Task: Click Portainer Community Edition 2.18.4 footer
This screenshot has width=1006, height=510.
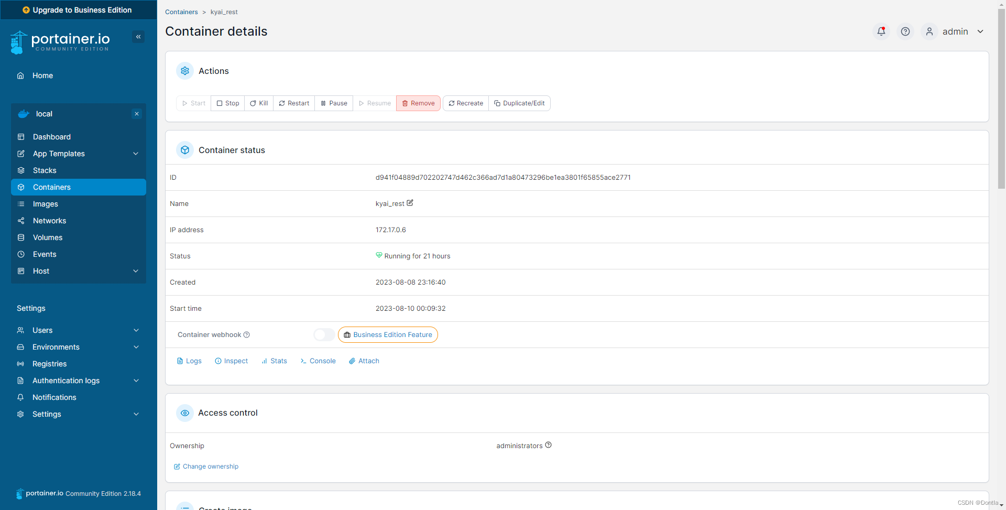Action: 79,493
